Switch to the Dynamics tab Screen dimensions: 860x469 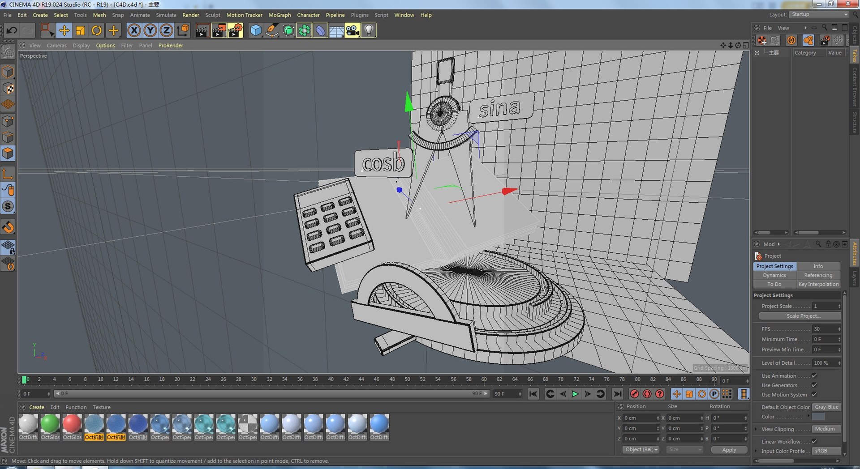click(x=774, y=275)
